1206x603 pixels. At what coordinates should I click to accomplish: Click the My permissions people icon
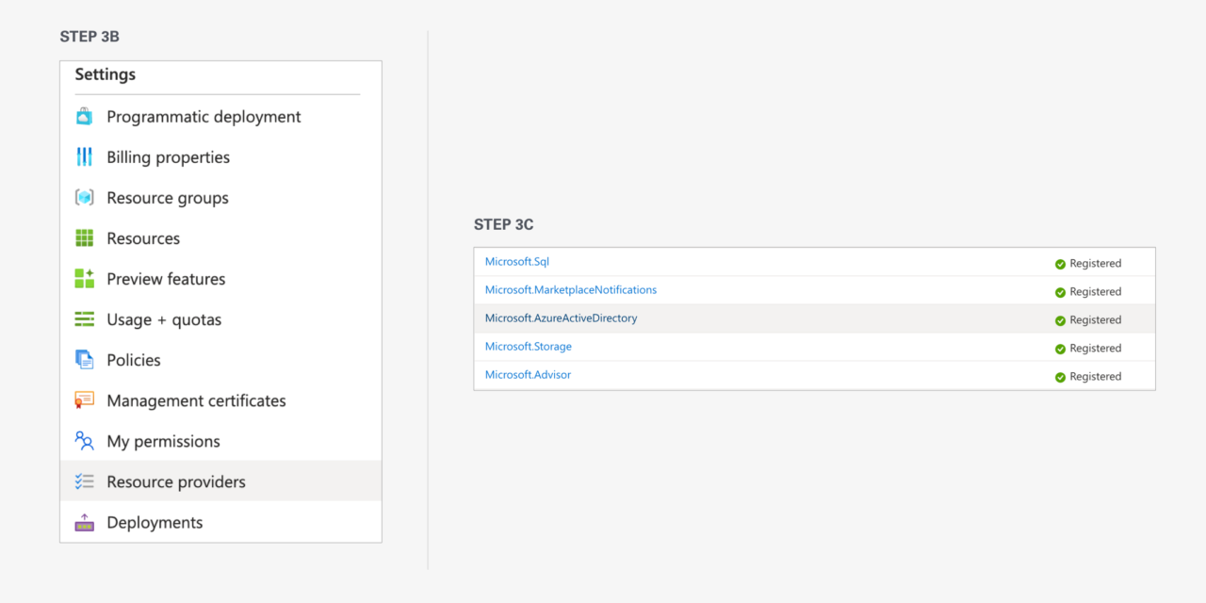[x=85, y=441]
